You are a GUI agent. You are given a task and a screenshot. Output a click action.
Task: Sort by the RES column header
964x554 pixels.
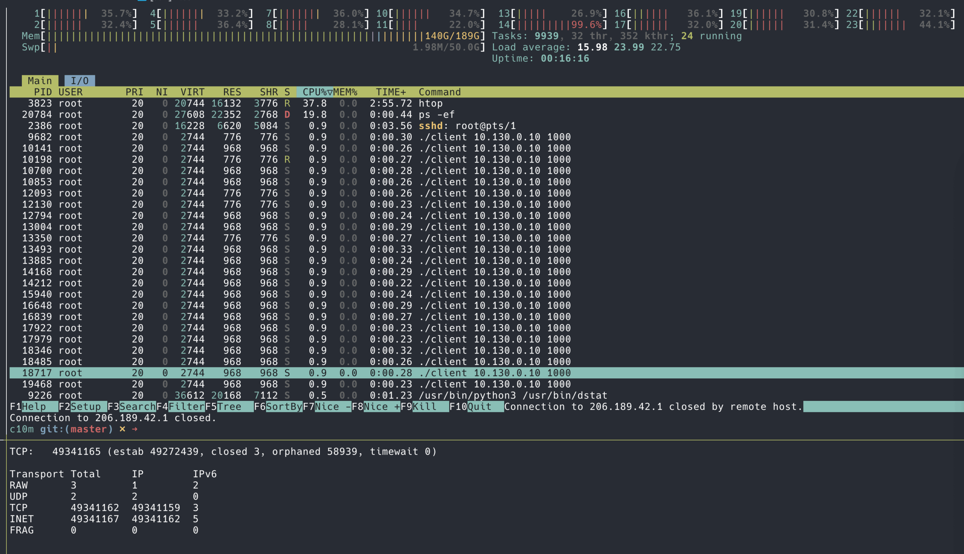pyautogui.click(x=232, y=92)
